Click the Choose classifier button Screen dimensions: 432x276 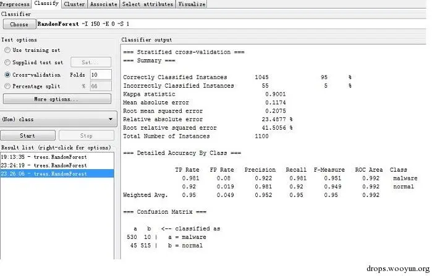[x=19, y=24]
